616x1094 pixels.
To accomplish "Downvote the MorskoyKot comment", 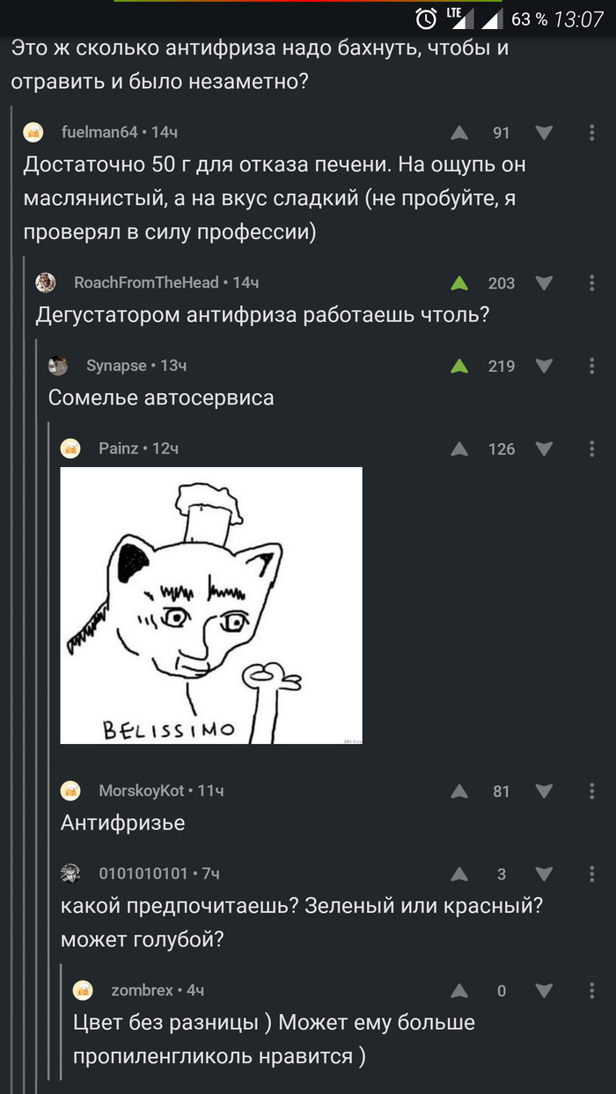I will click(x=544, y=791).
